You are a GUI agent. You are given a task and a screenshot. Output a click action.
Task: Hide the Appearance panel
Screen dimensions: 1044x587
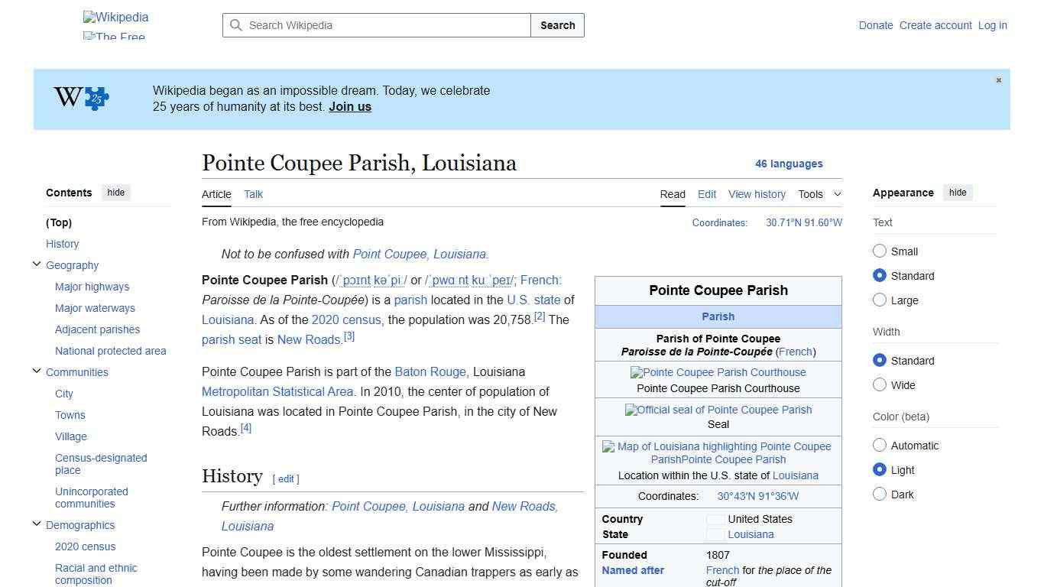click(x=958, y=192)
